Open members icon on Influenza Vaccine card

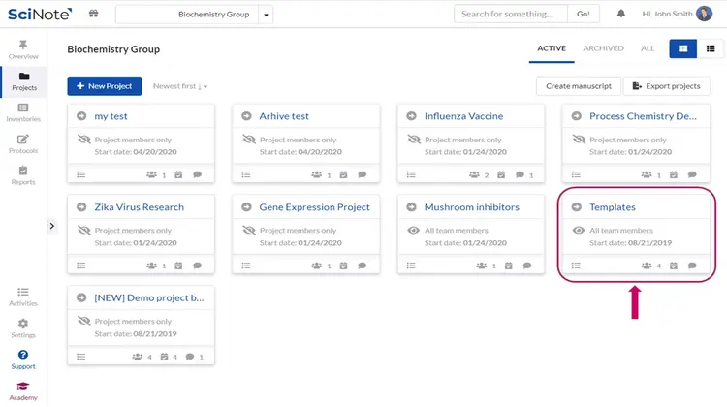tap(474, 174)
